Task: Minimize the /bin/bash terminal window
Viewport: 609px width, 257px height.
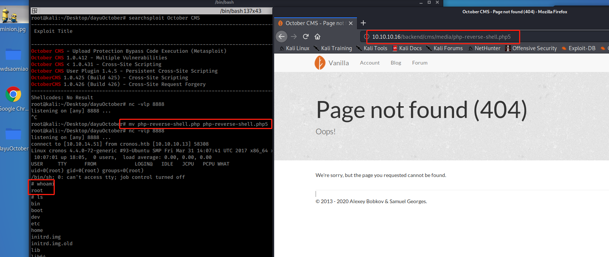Action: coord(421,3)
